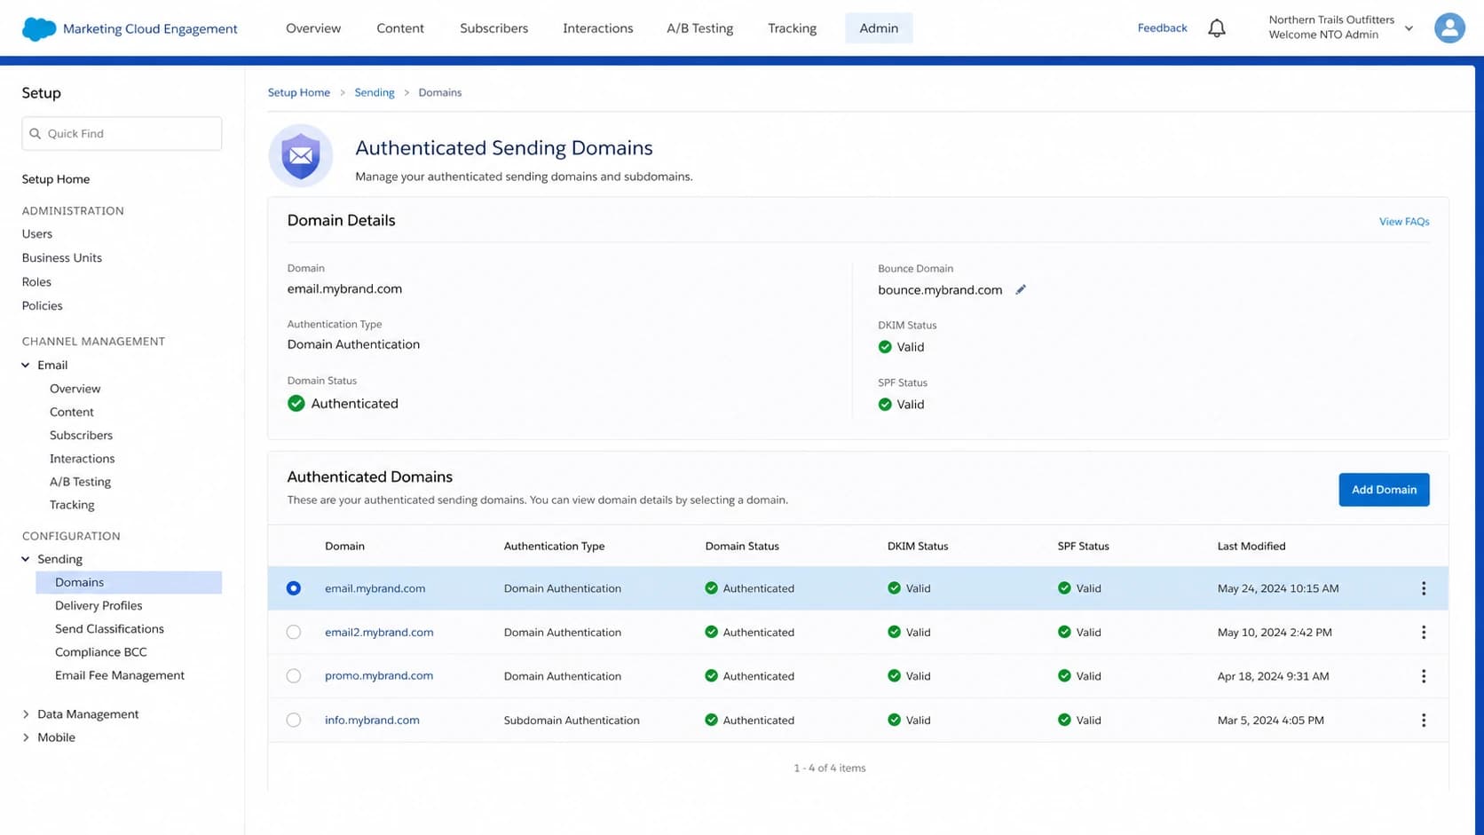The height and width of the screenshot is (835, 1484).
Task: Click the Authenticated check icon in the info.mybrand.com row
Action: tap(711, 720)
